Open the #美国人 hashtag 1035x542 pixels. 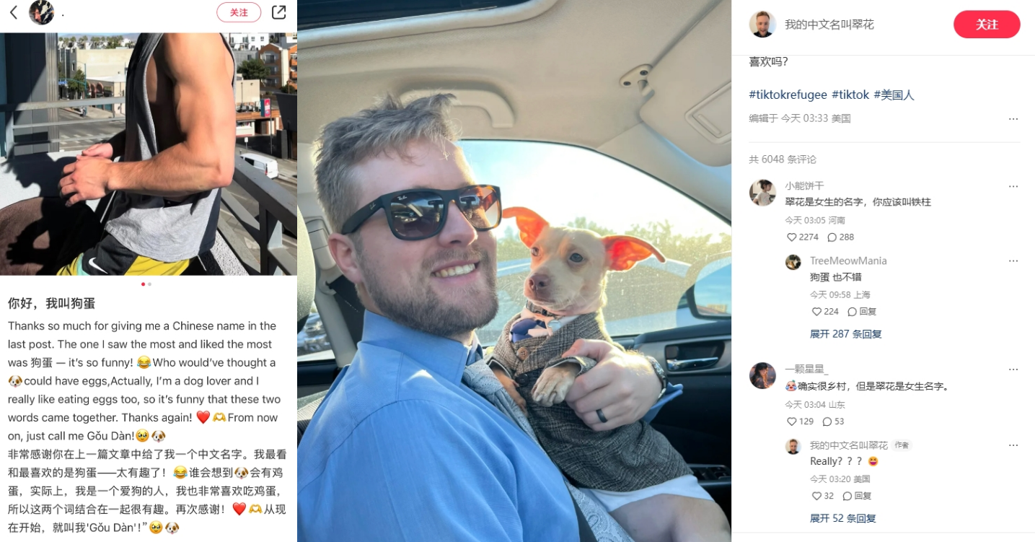[x=894, y=95]
